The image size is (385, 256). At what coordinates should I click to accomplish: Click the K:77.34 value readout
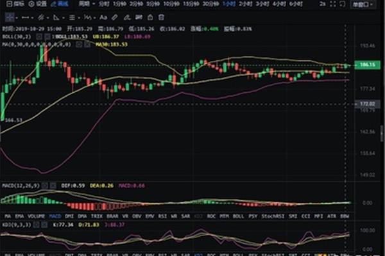coord(63,225)
